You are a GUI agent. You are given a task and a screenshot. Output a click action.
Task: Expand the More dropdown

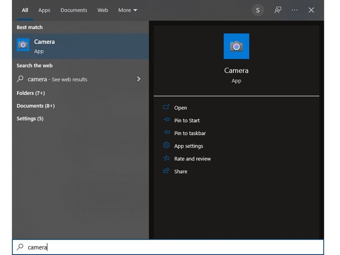click(127, 10)
